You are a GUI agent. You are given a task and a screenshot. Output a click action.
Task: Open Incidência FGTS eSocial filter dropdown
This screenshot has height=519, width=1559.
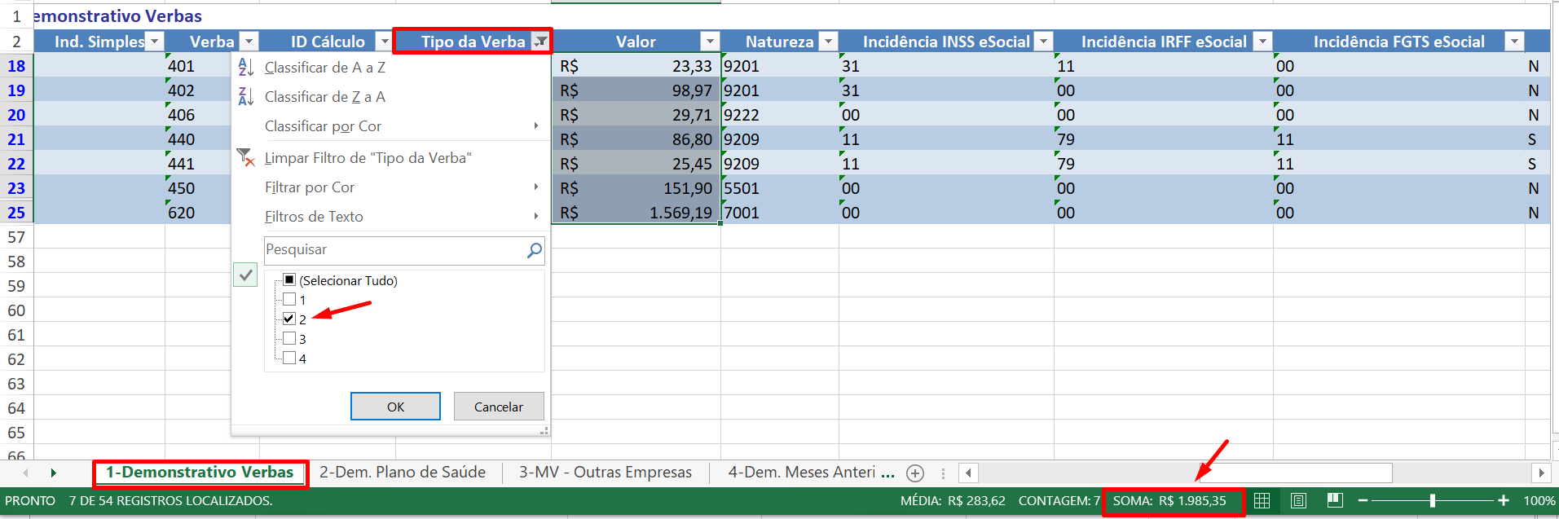(1514, 42)
